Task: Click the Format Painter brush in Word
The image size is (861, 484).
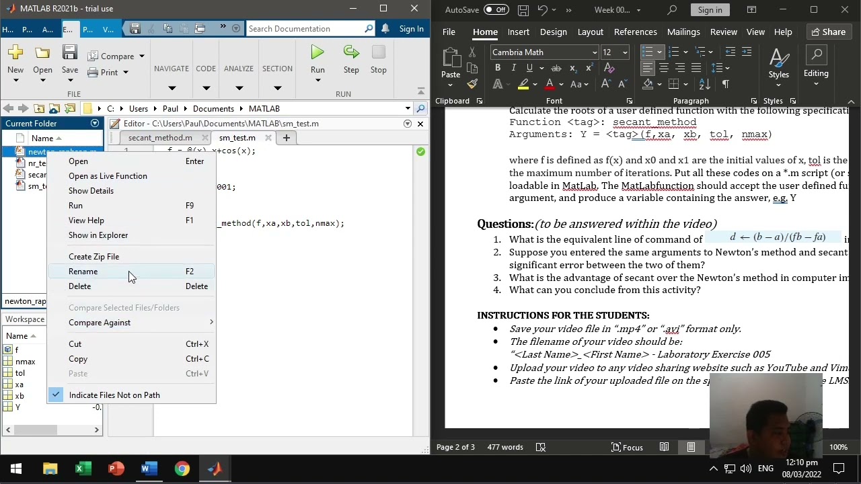Action: [472, 84]
